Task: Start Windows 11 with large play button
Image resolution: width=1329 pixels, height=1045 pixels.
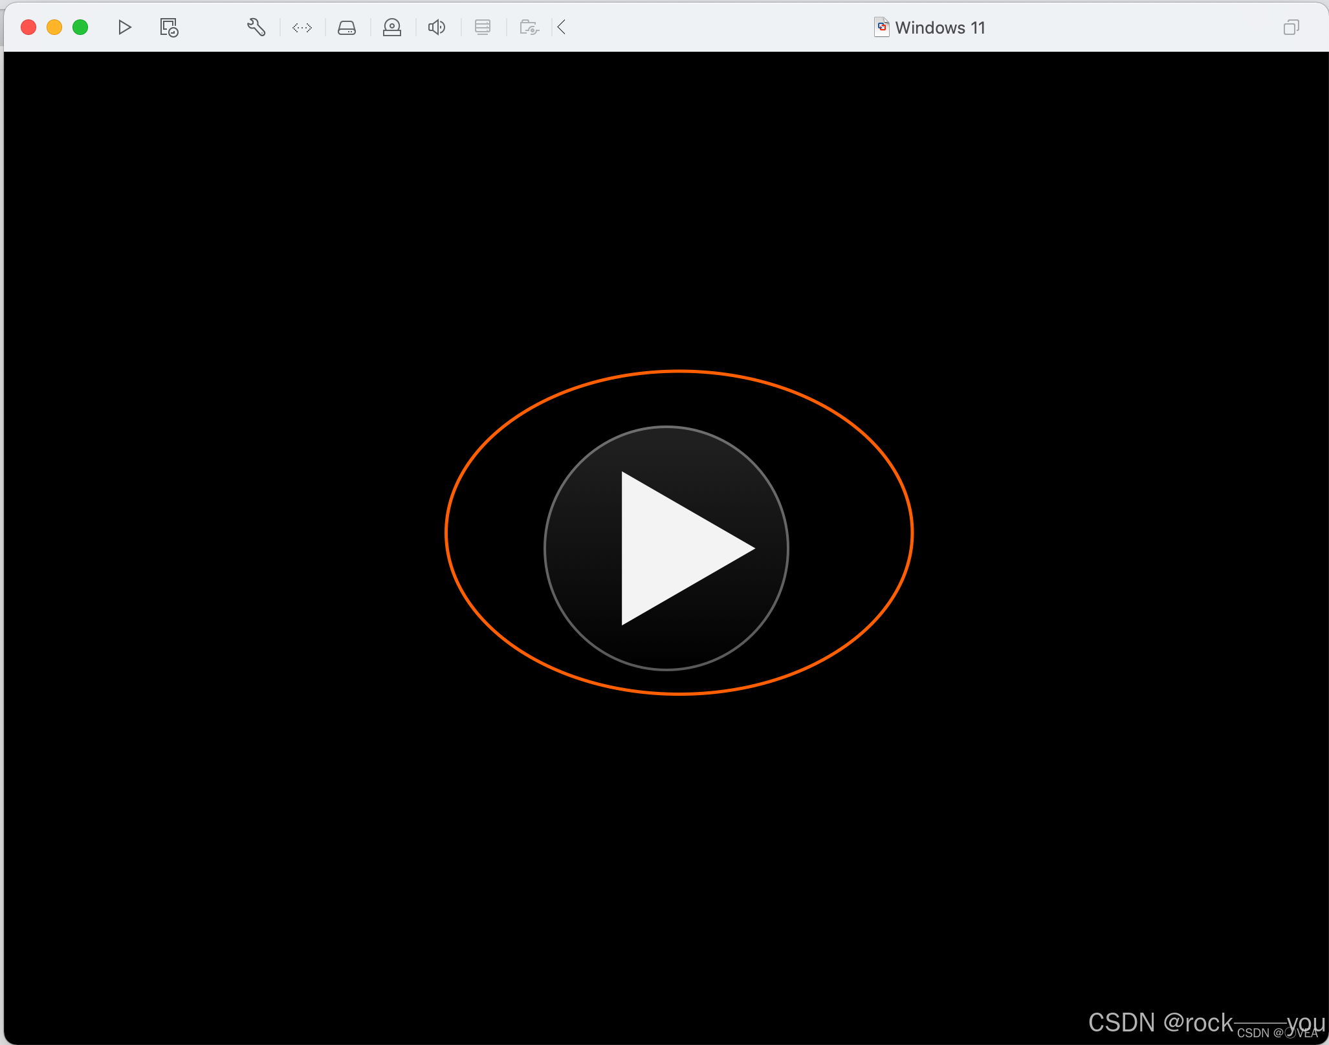Action: tap(666, 548)
